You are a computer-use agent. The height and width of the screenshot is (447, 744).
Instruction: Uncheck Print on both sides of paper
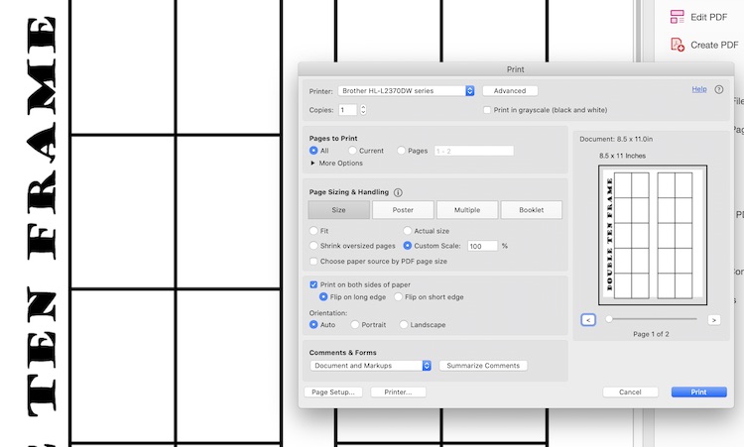[x=313, y=284]
